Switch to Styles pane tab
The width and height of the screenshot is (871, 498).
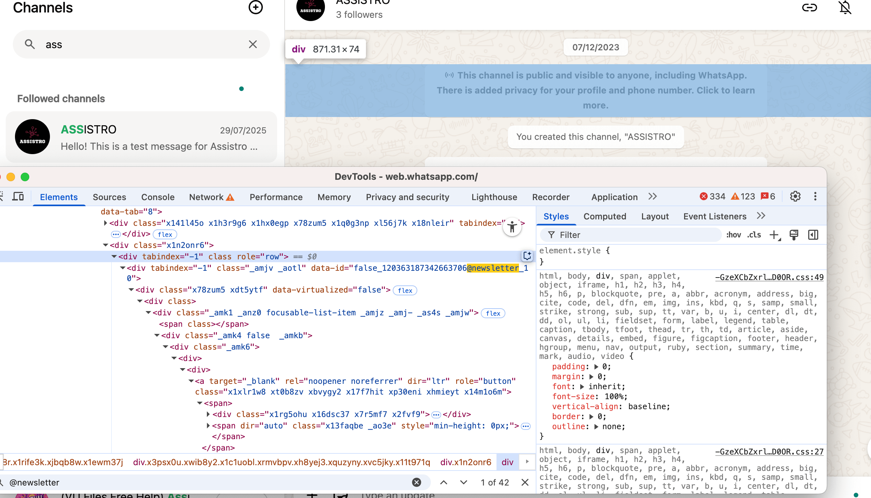[556, 216]
